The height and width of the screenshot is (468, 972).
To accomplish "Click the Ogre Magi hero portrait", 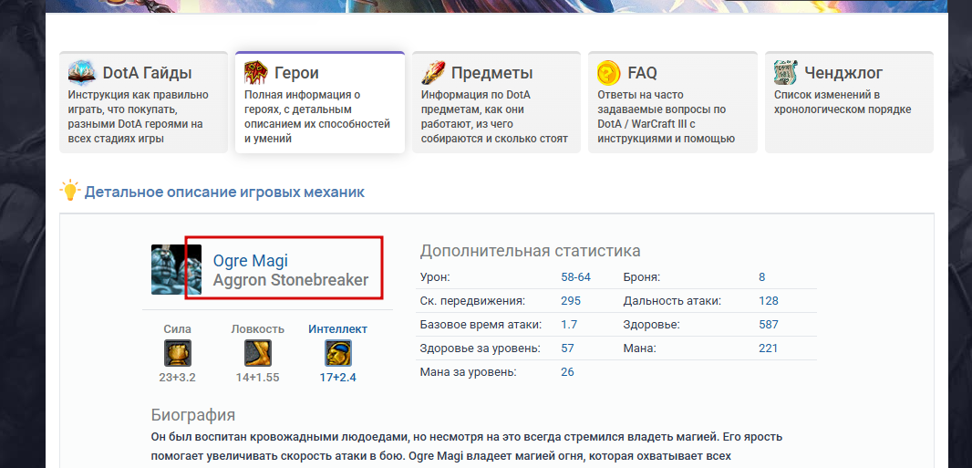I will 176,269.
